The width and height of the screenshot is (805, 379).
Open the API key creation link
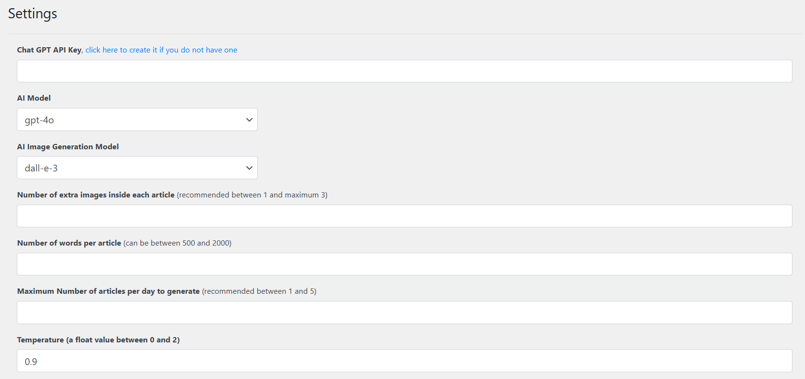click(161, 50)
